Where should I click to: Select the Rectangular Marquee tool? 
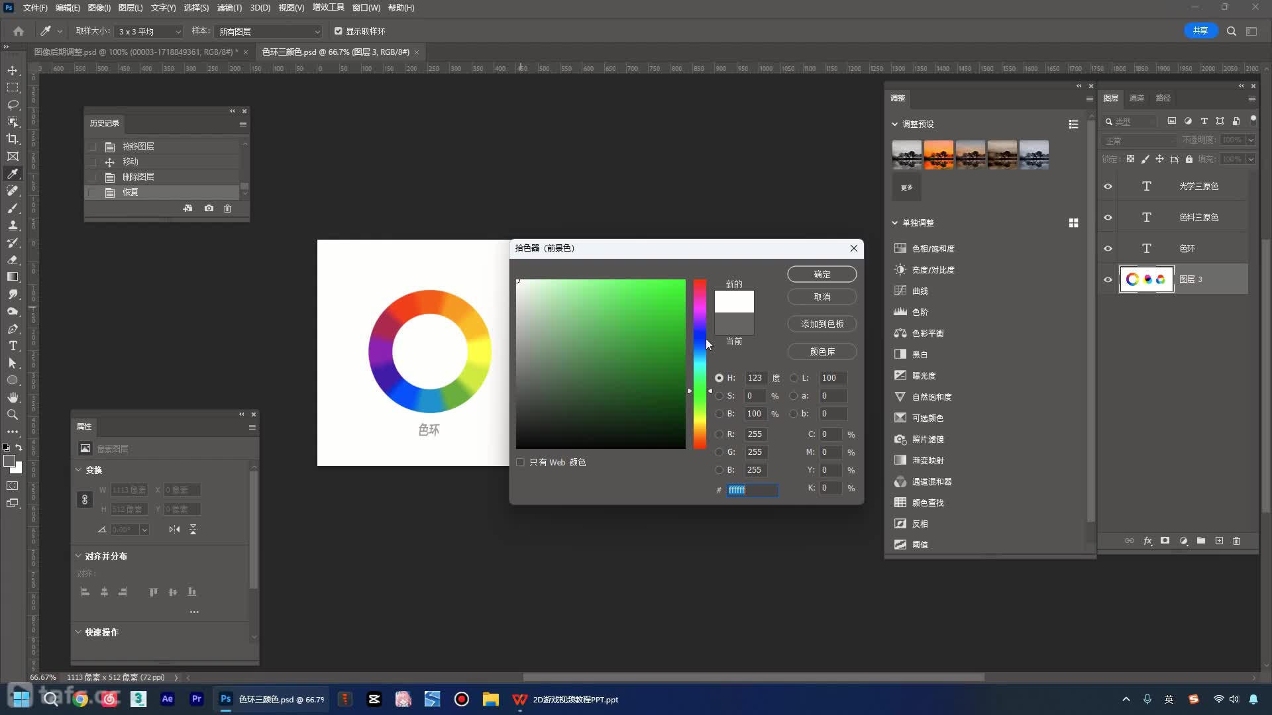coord(13,87)
